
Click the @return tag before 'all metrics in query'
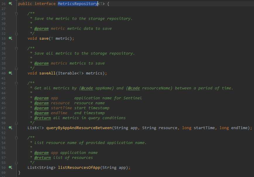tap(43, 118)
